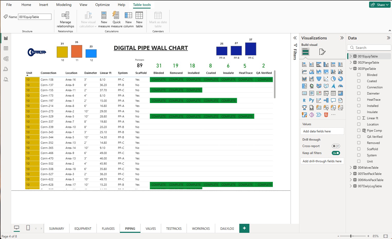Enable Cross-report drill through
The height and width of the screenshot is (239, 392).
click(x=335, y=146)
